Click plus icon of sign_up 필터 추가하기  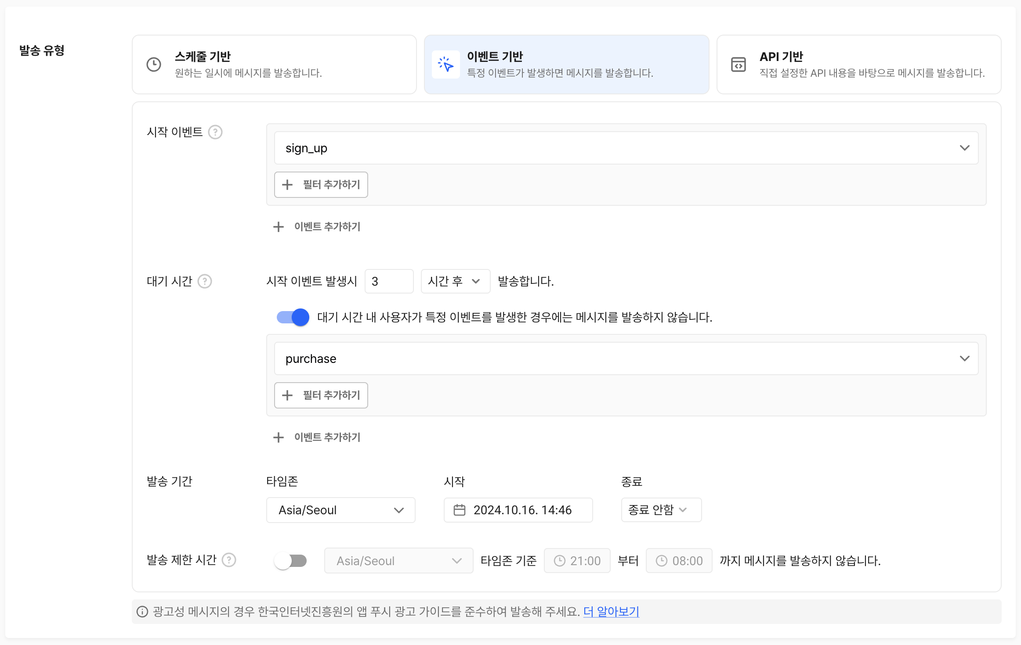[287, 185]
